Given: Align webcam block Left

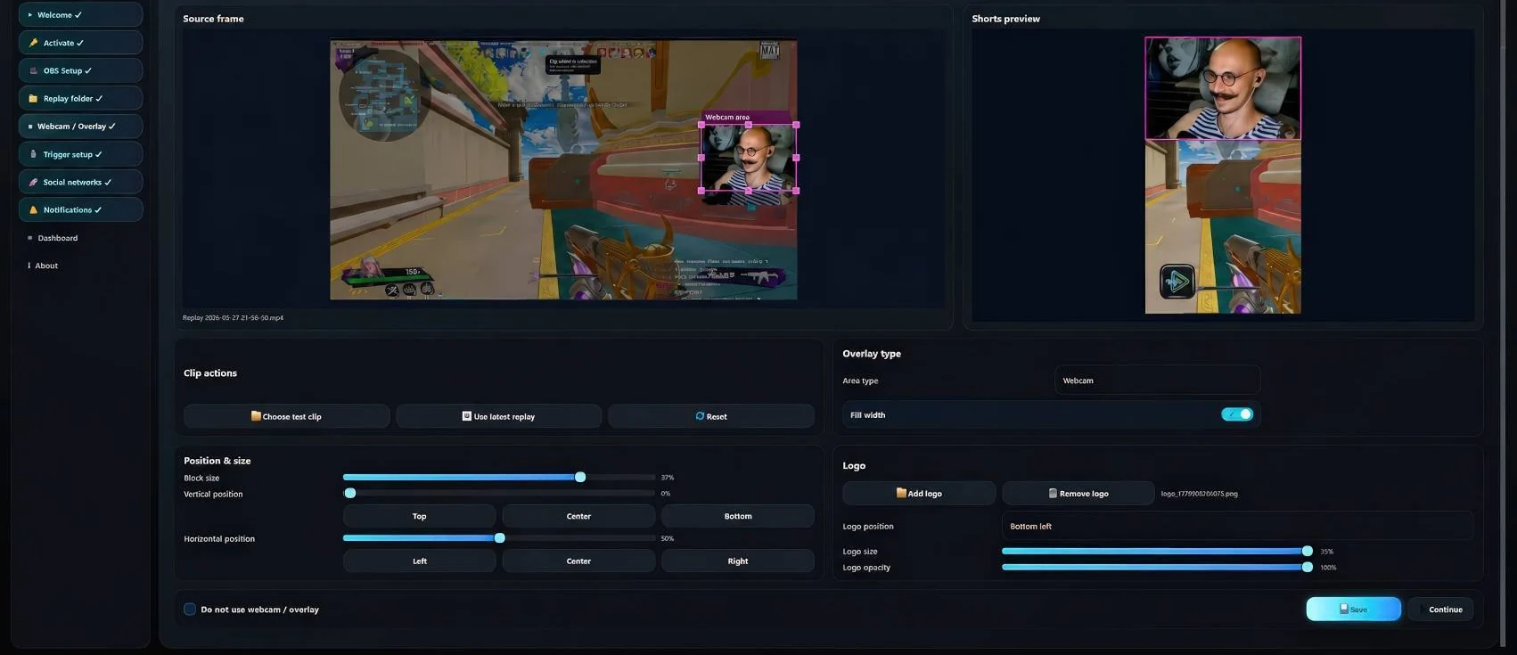Looking at the screenshot, I should click(x=419, y=561).
